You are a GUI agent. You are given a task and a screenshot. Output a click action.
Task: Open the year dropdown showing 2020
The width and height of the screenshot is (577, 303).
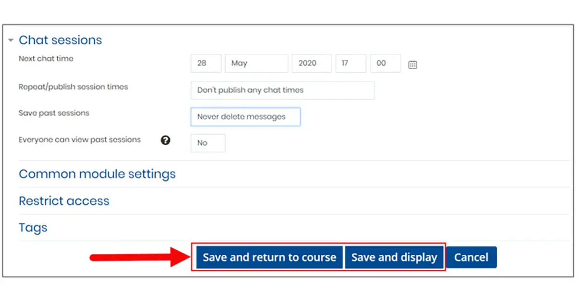tap(312, 63)
